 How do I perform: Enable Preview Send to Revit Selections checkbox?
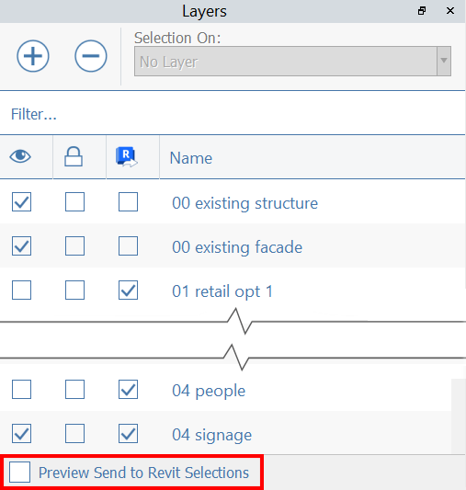[x=19, y=473]
